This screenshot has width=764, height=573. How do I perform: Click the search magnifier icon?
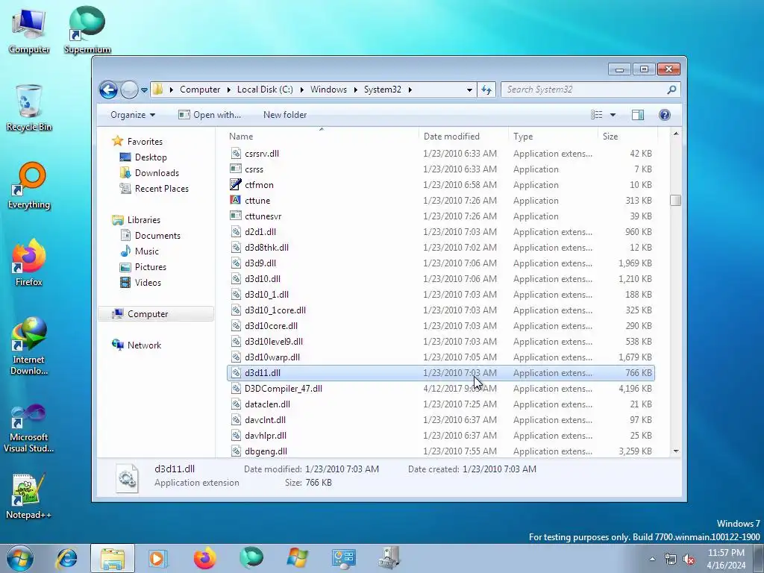[671, 90]
